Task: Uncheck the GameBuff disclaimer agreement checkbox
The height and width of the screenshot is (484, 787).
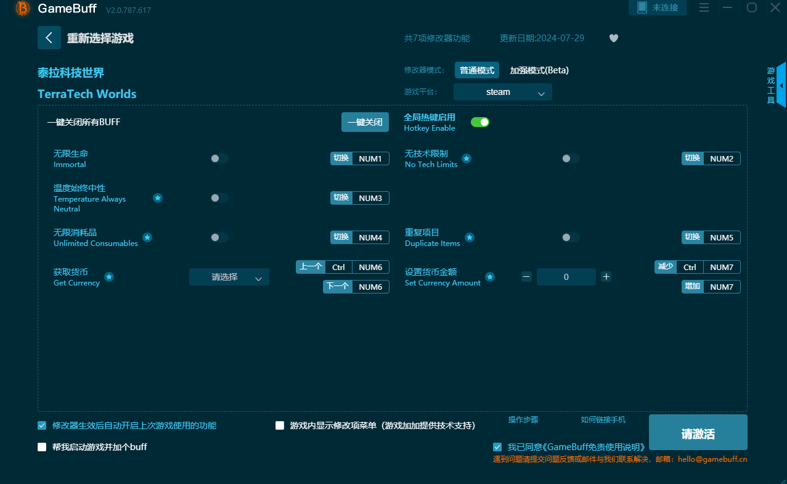Action: tap(497, 447)
